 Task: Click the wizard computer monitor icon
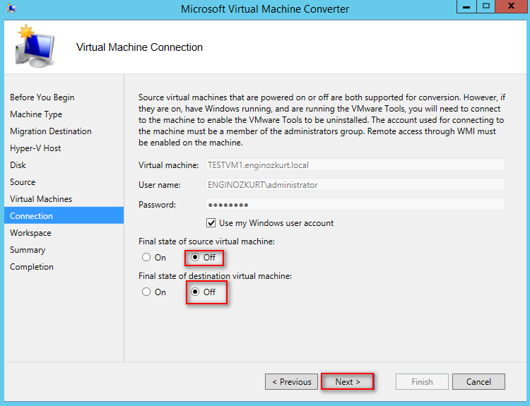(35, 47)
